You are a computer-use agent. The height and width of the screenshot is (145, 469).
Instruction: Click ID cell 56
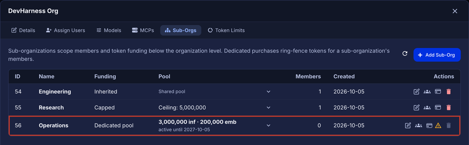(18, 125)
